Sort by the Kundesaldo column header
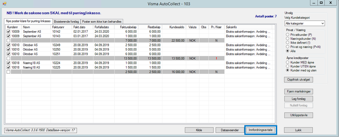Viewport: 339px width, 137px height. click(174, 27)
